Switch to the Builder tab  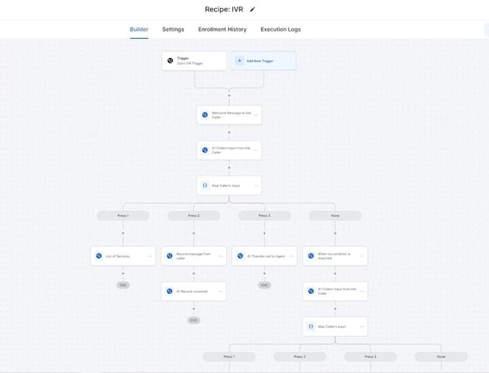[139, 29]
